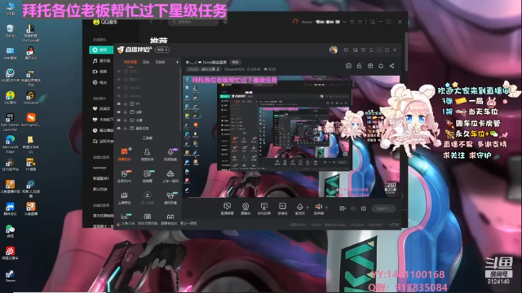Toggle the lock on YY source
The height and width of the screenshot is (293, 522).
point(126,103)
